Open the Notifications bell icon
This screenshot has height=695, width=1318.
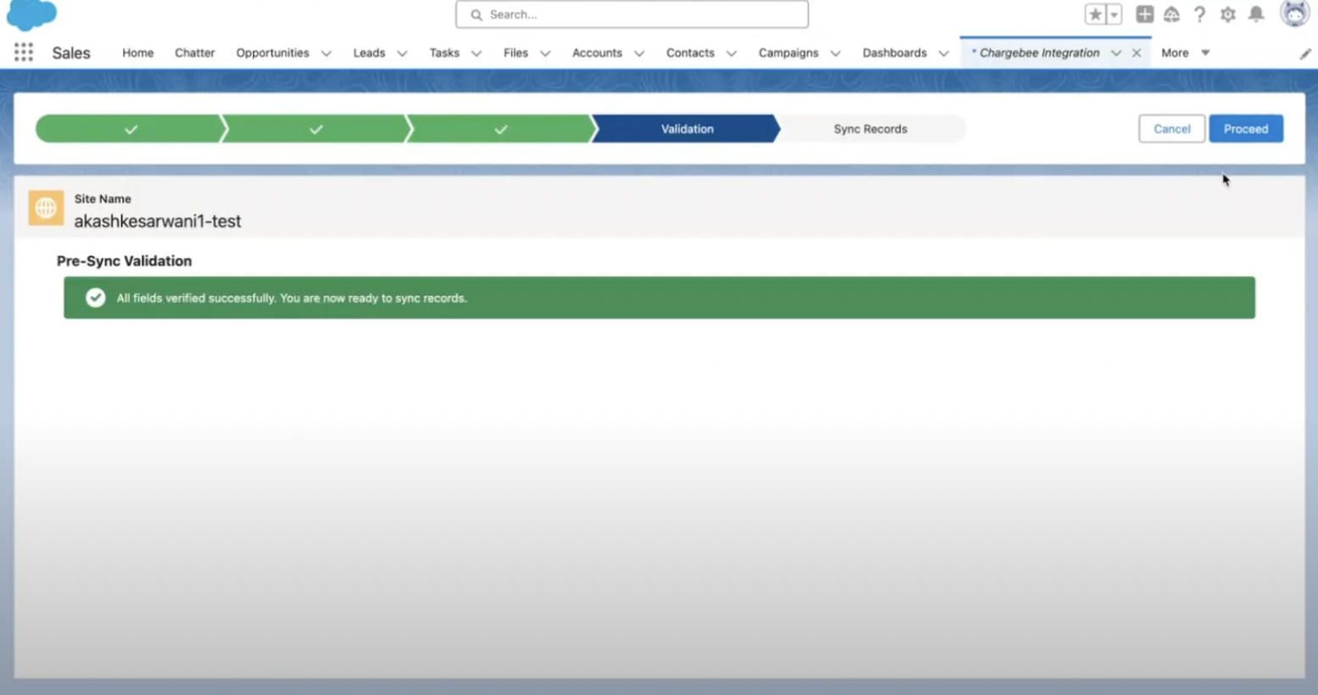click(1256, 14)
